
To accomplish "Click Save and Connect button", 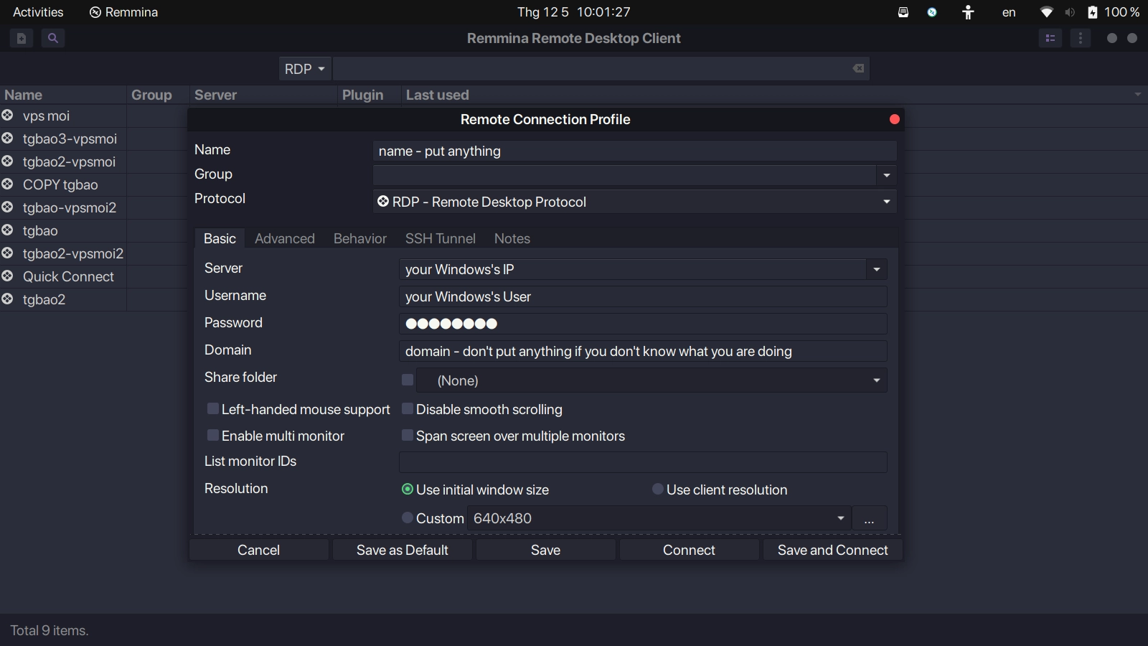I will [x=833, y=550].
